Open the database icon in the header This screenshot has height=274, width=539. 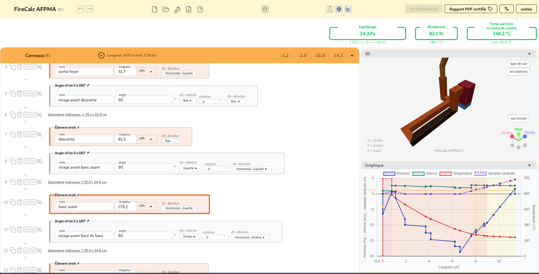(265, 9)
